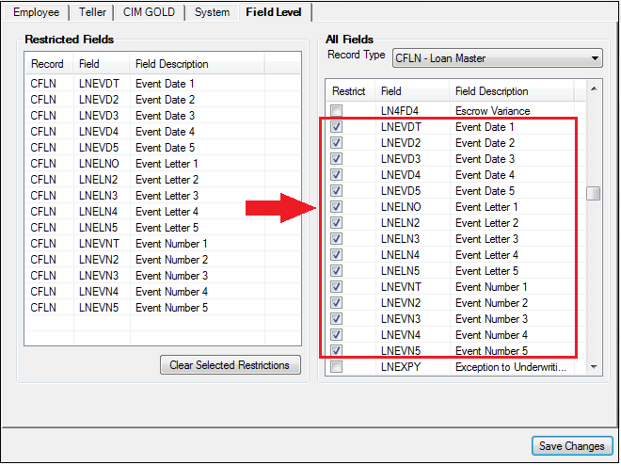Click the scroll down arrow in All Fields

(593, 366)
